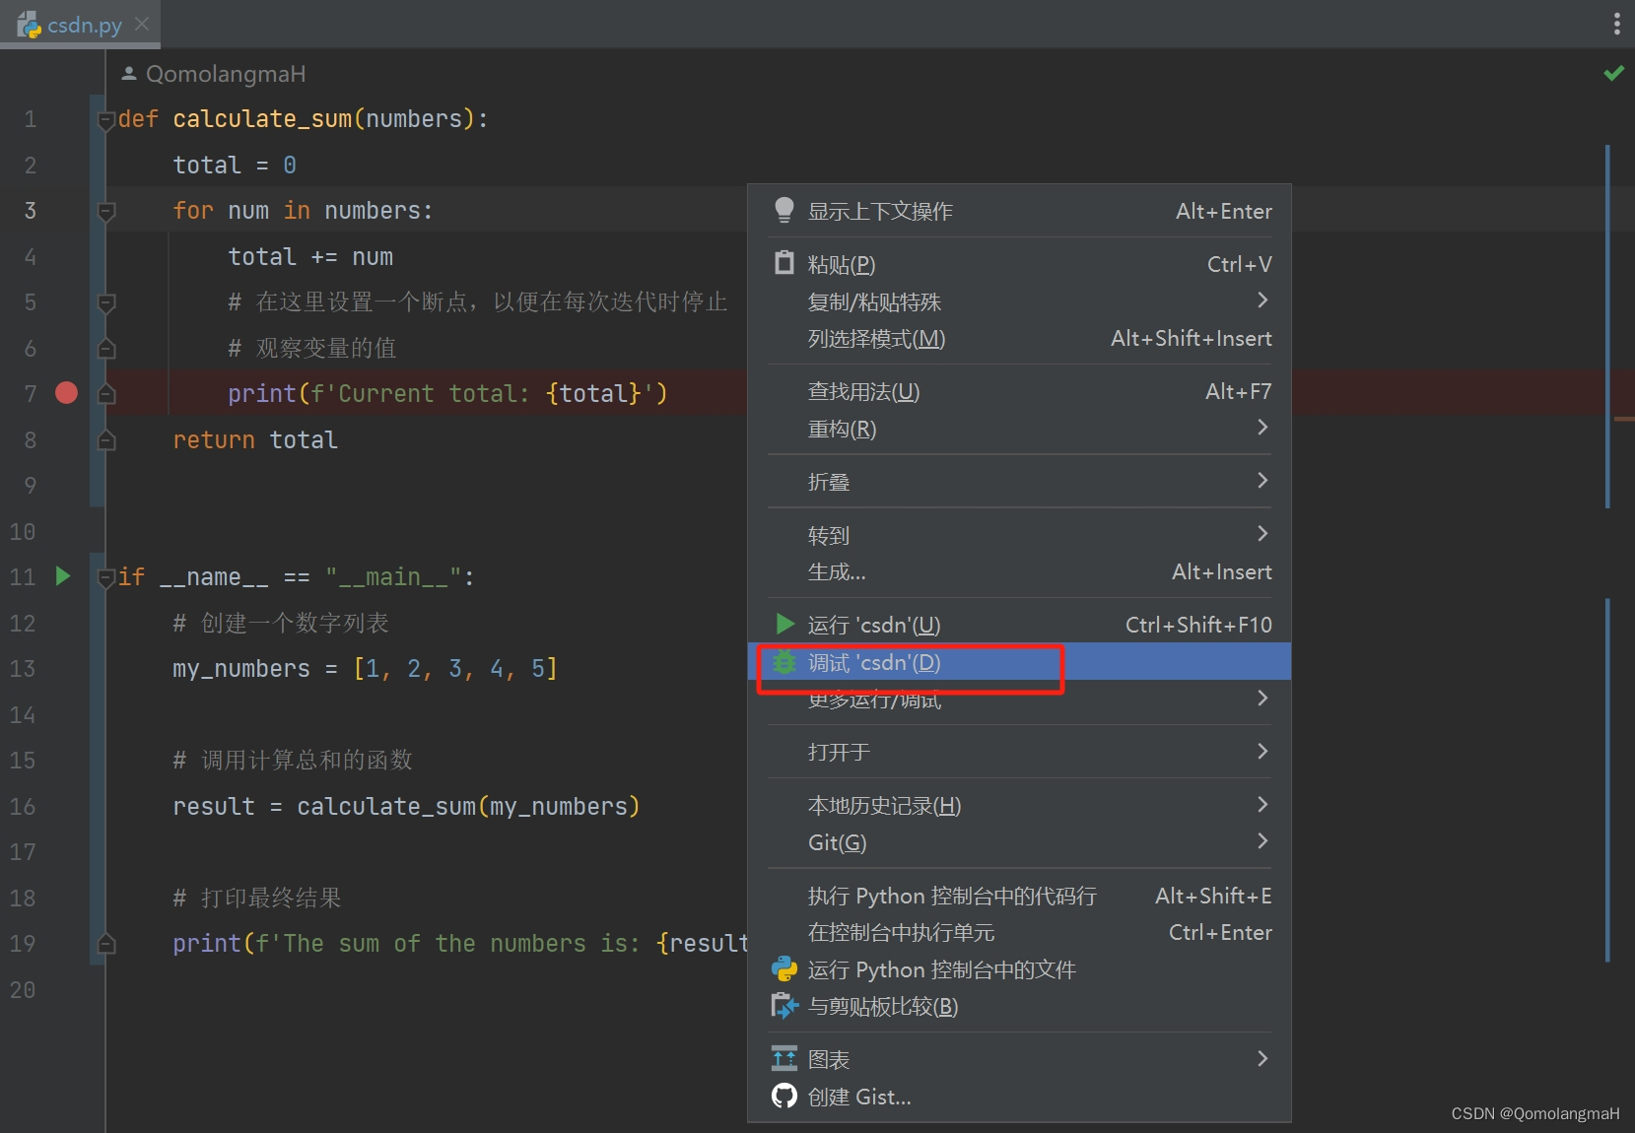The width and height of the screenshot is (1635, 1133).
Task: Close the csdn.py editor tab
Action: [142, 24]
